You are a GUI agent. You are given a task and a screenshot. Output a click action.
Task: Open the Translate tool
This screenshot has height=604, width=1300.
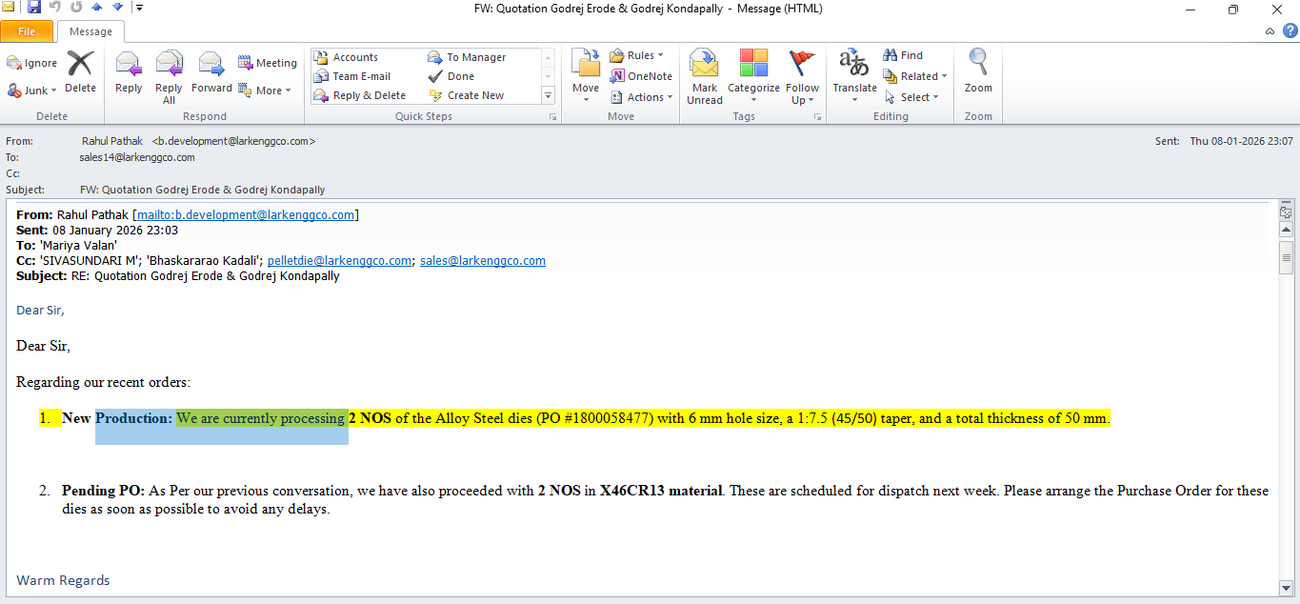854,76
